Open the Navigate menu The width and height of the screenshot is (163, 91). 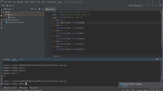coord(20,2)
